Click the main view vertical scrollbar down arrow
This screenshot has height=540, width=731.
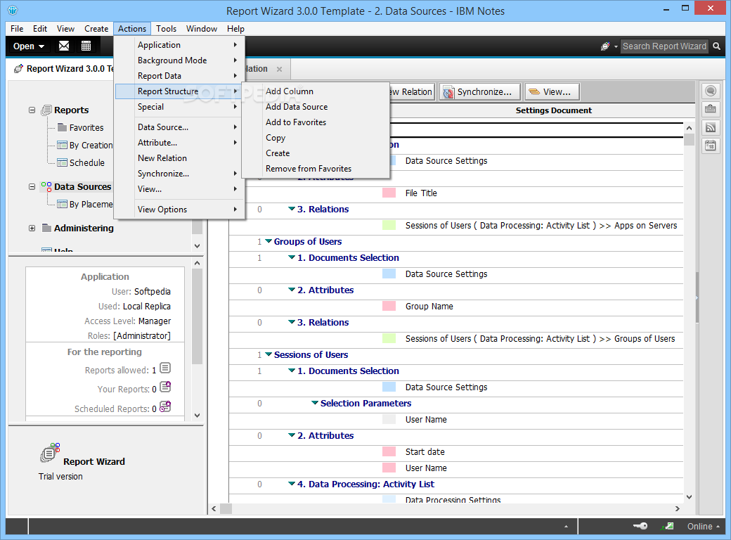point(689,497)
